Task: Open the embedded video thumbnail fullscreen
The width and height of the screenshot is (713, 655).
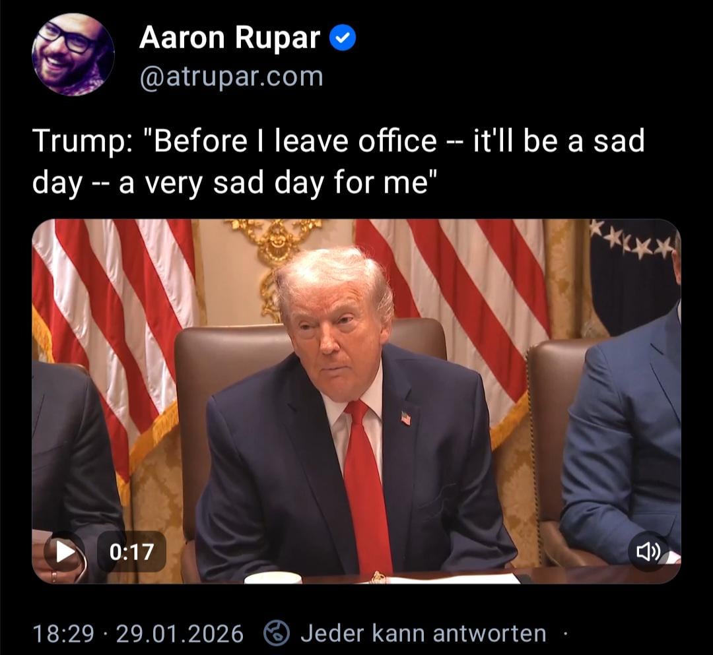Action: [x=356, y=401]
